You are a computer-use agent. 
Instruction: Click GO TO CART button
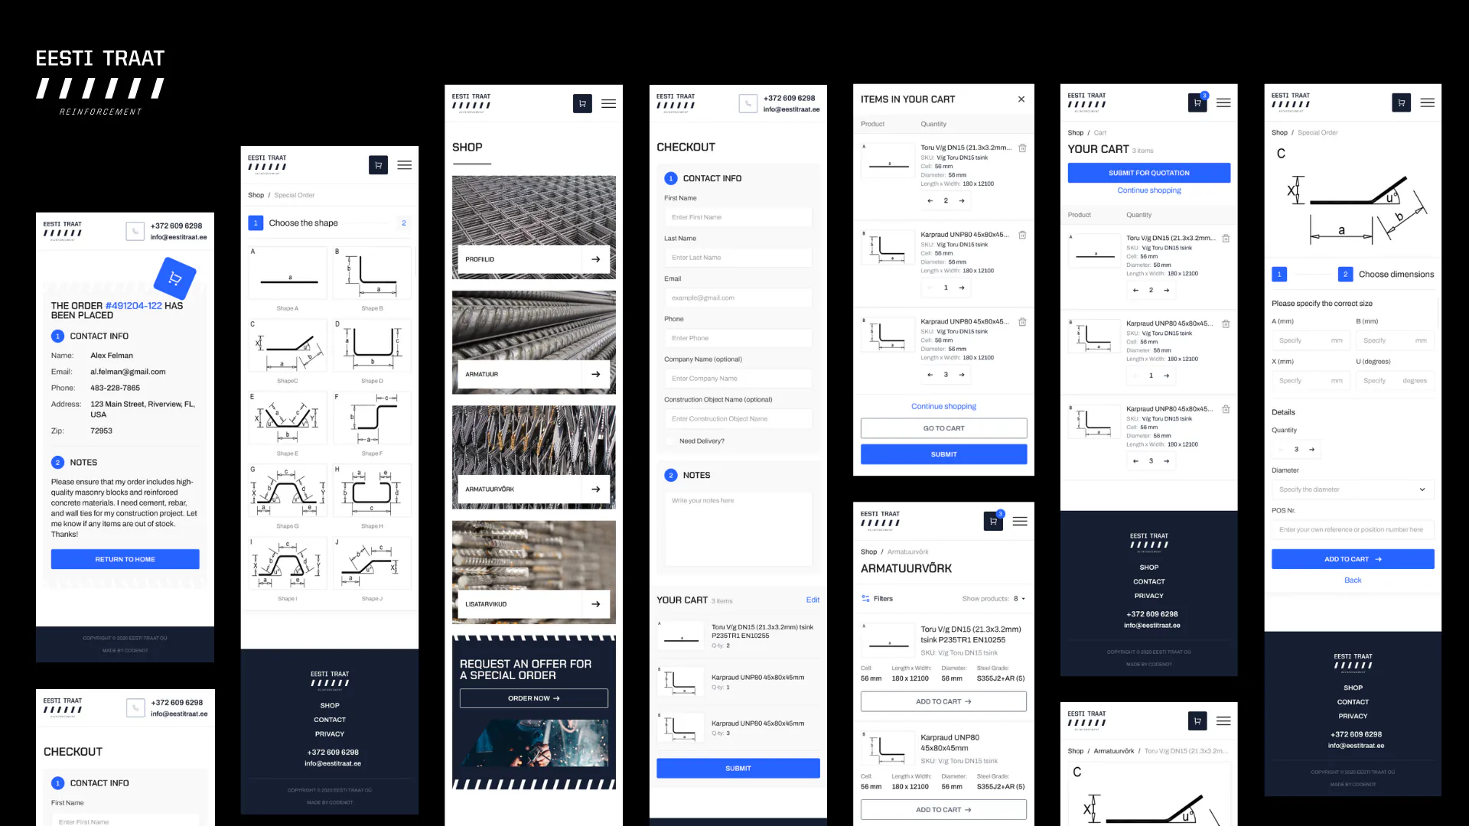point(944,428)
